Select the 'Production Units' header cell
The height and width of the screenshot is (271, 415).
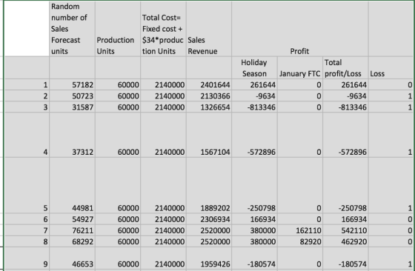coord(118,29)
